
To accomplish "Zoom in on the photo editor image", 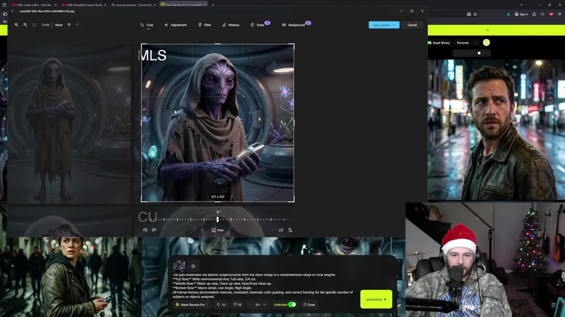I will (16, 25).
